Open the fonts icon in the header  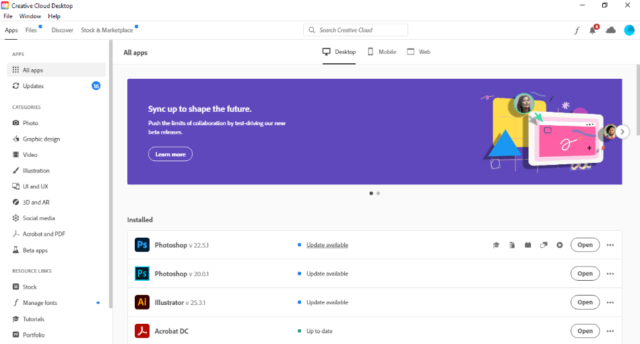577,30
